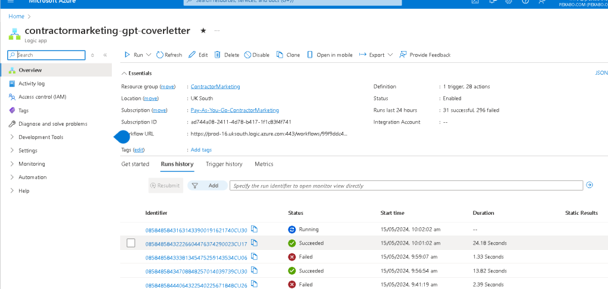Click the Succeeded icon for the 9:56:54 run
The height and width of the screenshot is (289, 608).
tap(292, 271)
